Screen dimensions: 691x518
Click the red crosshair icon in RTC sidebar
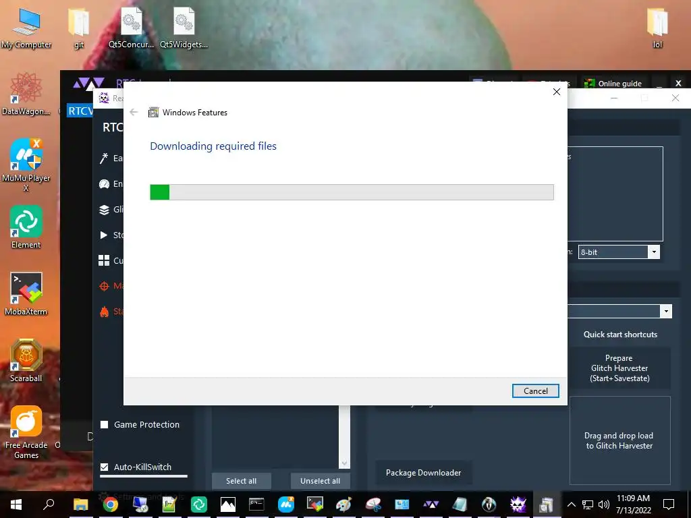tap(104, 286)
